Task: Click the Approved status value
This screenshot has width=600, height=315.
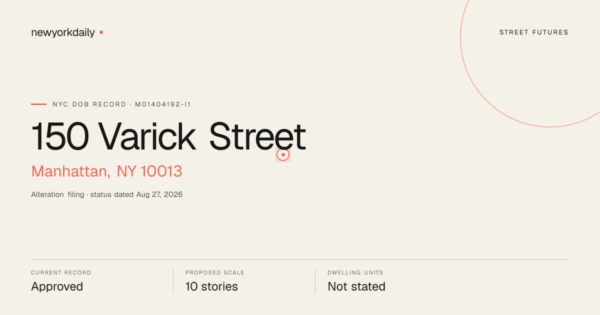Action: click(57, 287)
